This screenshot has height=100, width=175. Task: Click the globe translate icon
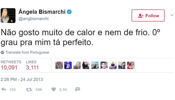pos(2,52)
